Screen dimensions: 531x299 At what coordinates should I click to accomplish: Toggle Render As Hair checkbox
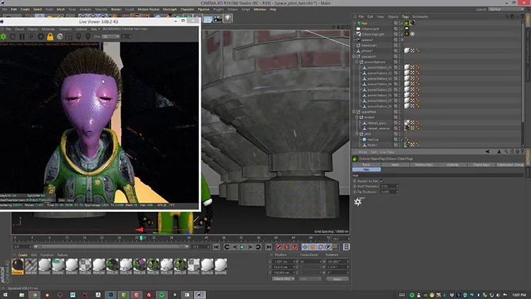point(382,181)
